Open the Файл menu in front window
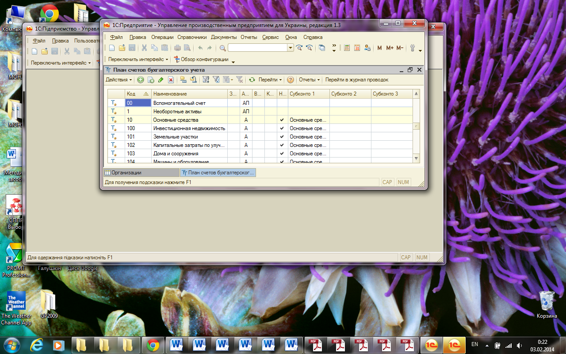The width and height of the screenshot is (566, 354). [x=116, y=37]
